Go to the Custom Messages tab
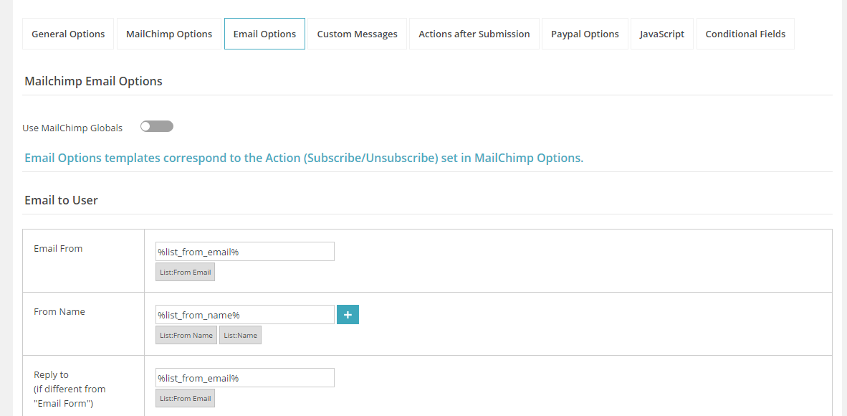The height and width of the screenshot is (416, 847). coord(357,33)
